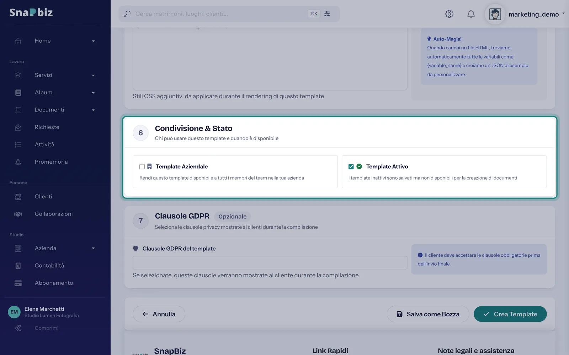
Task: Open search filter sliders icon
Action: point(327,13)
